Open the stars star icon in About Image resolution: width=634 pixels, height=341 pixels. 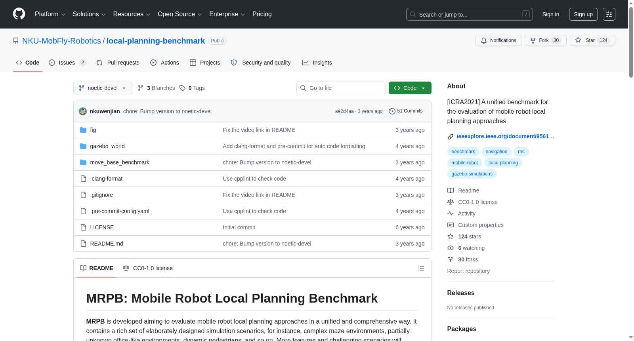click(x=451, y=236)
